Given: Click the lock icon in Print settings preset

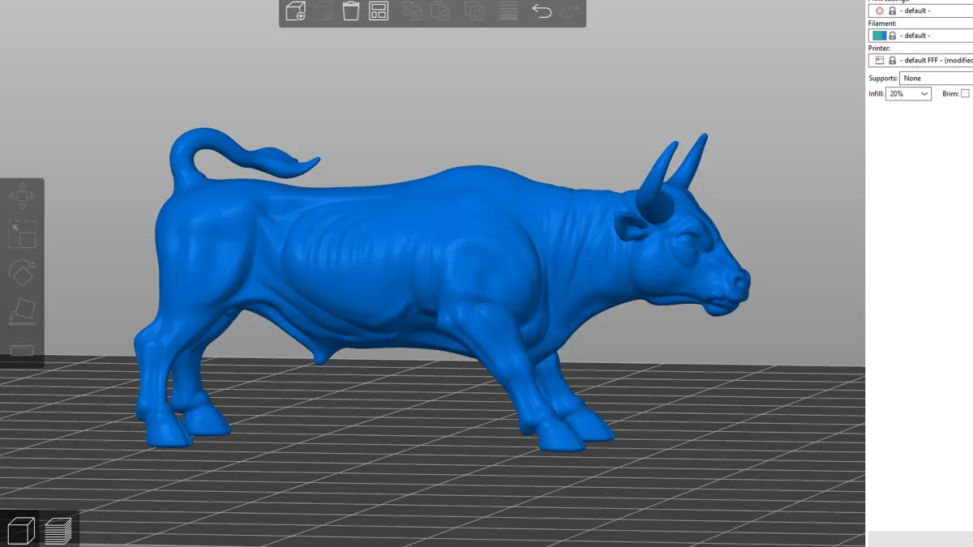Looking at the screenshot, I should [x=893, y=11].
